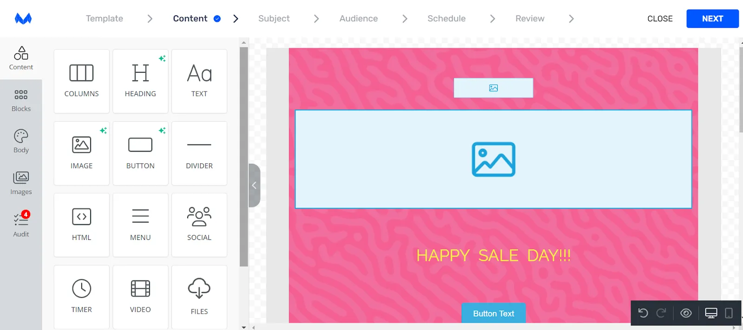This screenshot has width=743, height=330.
Task: Select the Menu content block
Action: [x=140, y=225]
